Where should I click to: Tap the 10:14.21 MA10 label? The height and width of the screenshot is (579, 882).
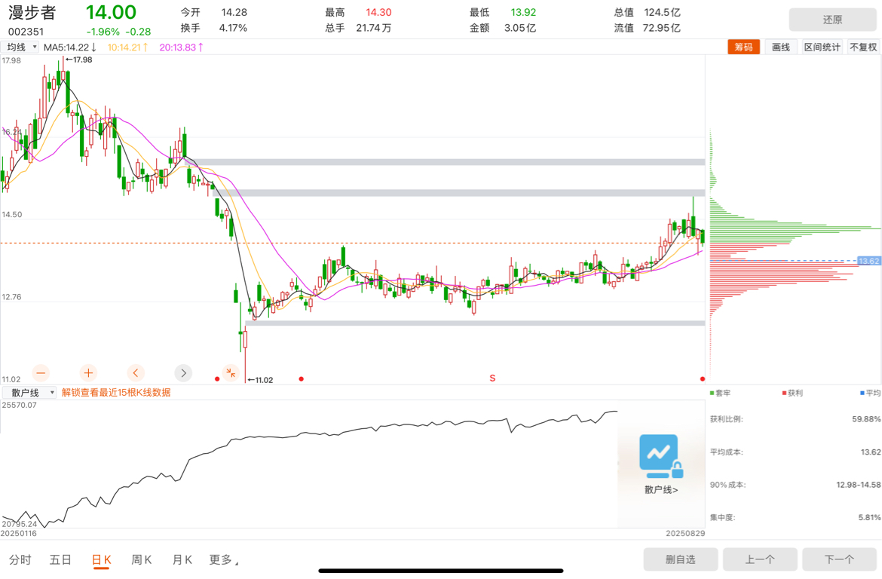pyautogui.click(x=127, y=47)
